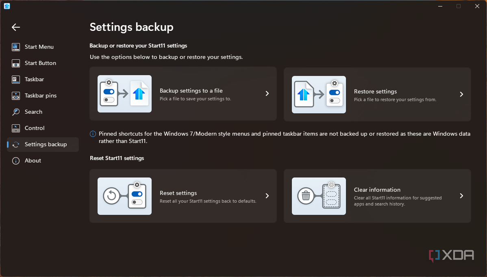Click "Backup settings to a file" title

191,91
